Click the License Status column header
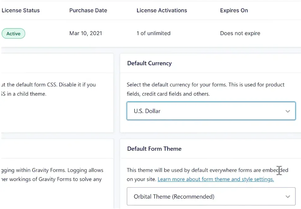 (x=21, y=10)
